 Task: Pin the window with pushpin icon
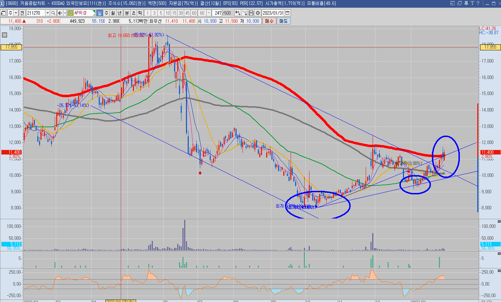coord(466,3)
